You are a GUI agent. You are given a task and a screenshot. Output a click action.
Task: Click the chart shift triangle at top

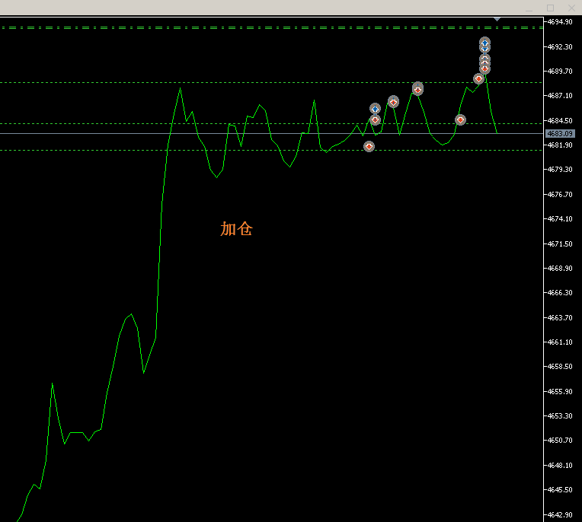pyautogui.click(x=497, y=18)
